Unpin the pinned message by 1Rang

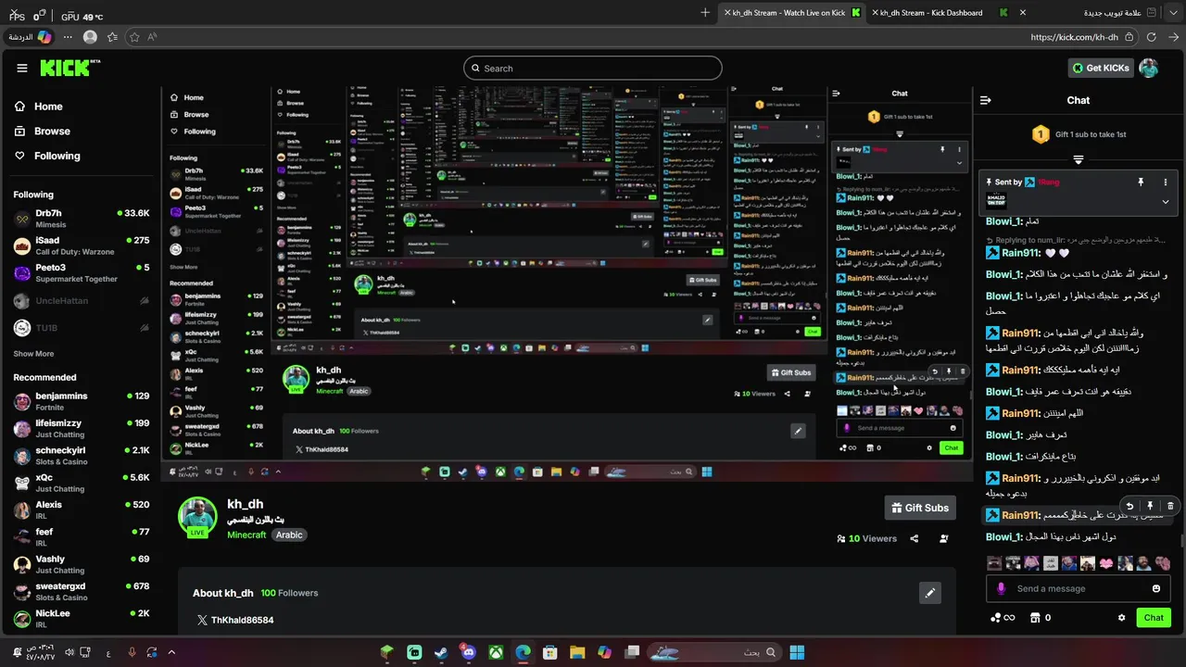pyautogui.click(x=1141, y=182)
